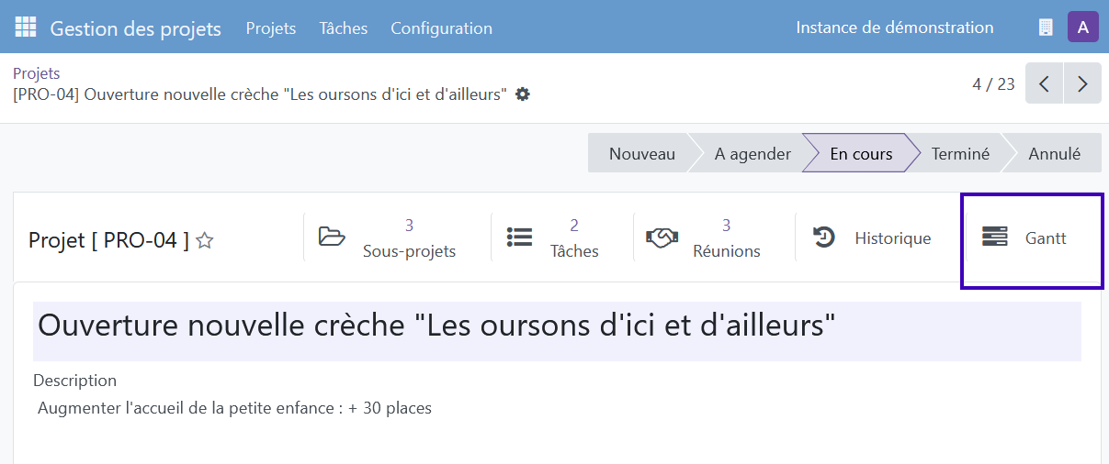Image resolution: width=1109 pixels, height=464 pixels.
Task: Open the Tâches menu in navbar
Action: click(344, 28)
